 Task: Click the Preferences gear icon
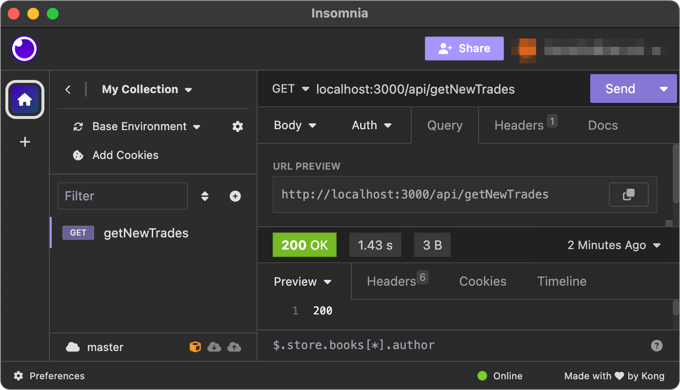coord(19,376)
